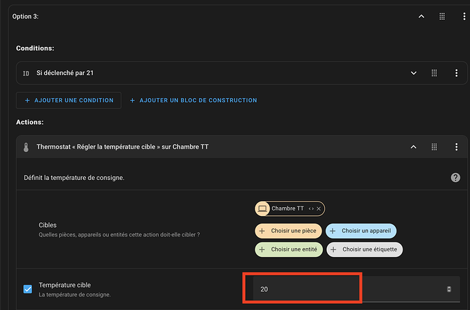Image resolution: width=470 pixels, height=310 pixels.
Task: Expand the 'Si déclenché par 21' condition
Action: 413,73
